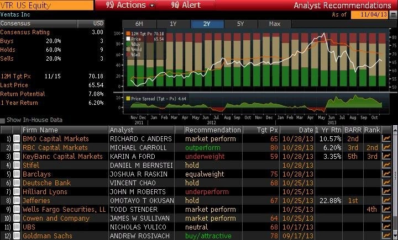Open Barclays firm link
This screenshot has height=240, width=398.
pos(36,174)
